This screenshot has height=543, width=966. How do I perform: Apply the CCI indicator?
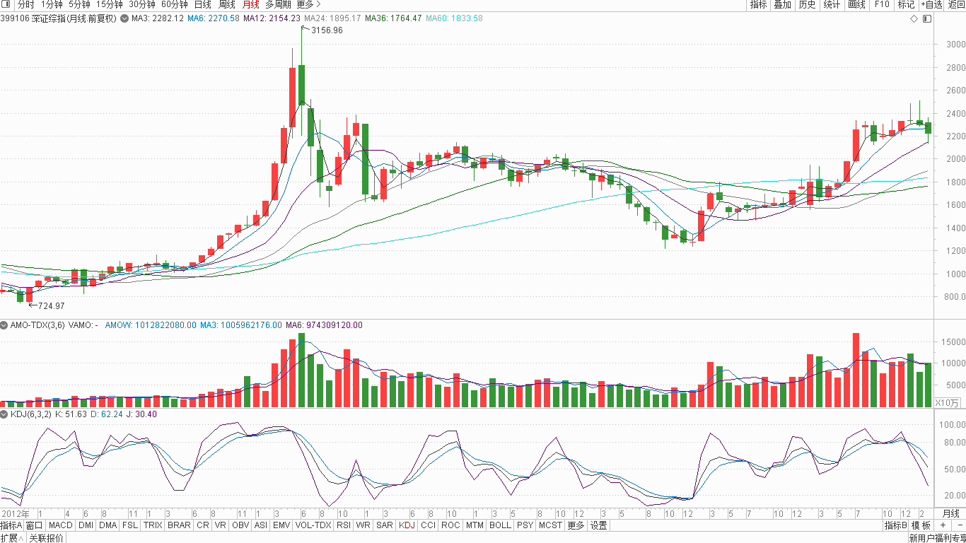(429, 525)
